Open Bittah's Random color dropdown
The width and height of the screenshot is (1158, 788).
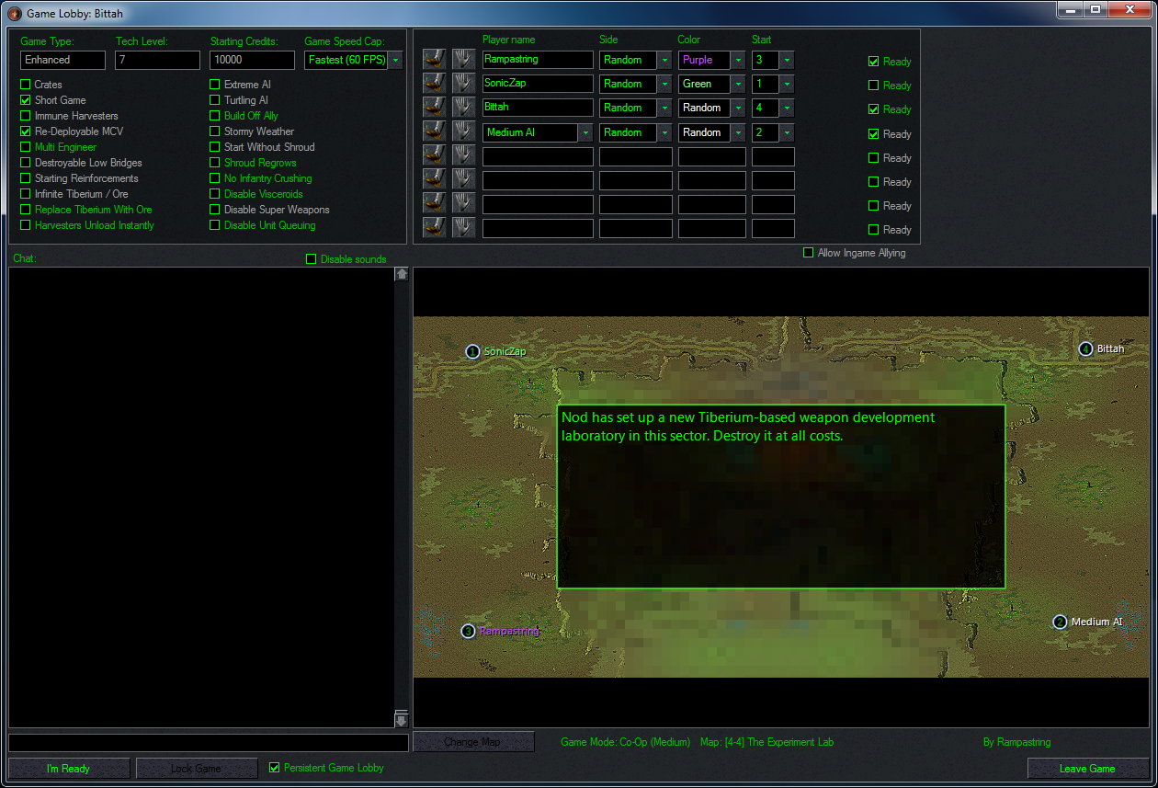point(738,108)
